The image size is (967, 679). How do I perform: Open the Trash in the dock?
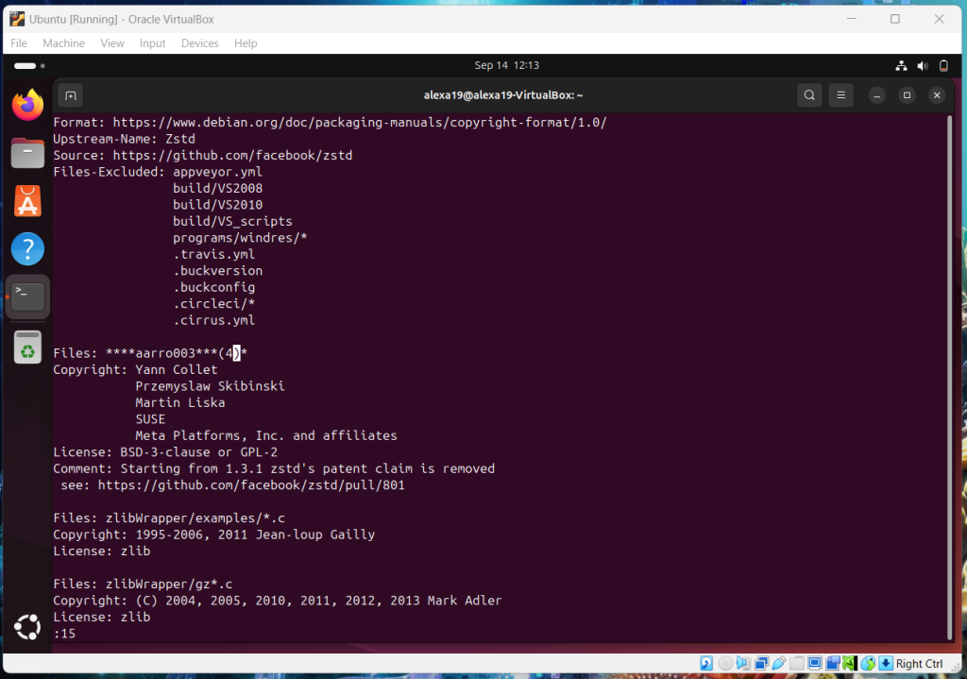27,347
